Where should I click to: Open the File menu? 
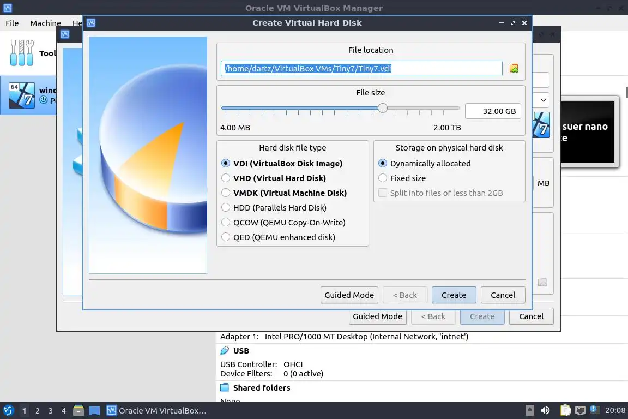click(x=12, y=23)
